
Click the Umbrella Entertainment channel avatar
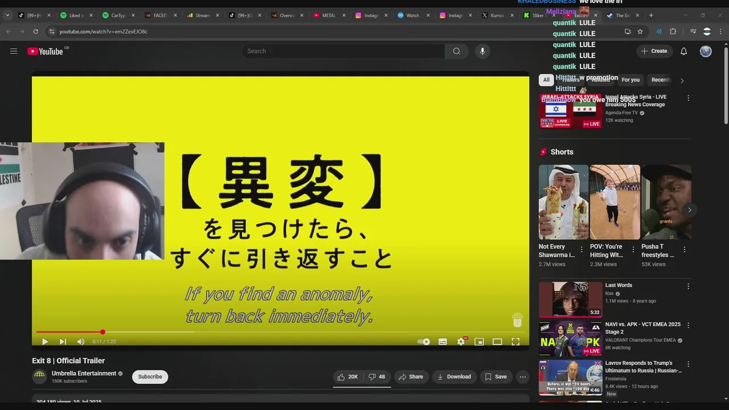point(39,376)
